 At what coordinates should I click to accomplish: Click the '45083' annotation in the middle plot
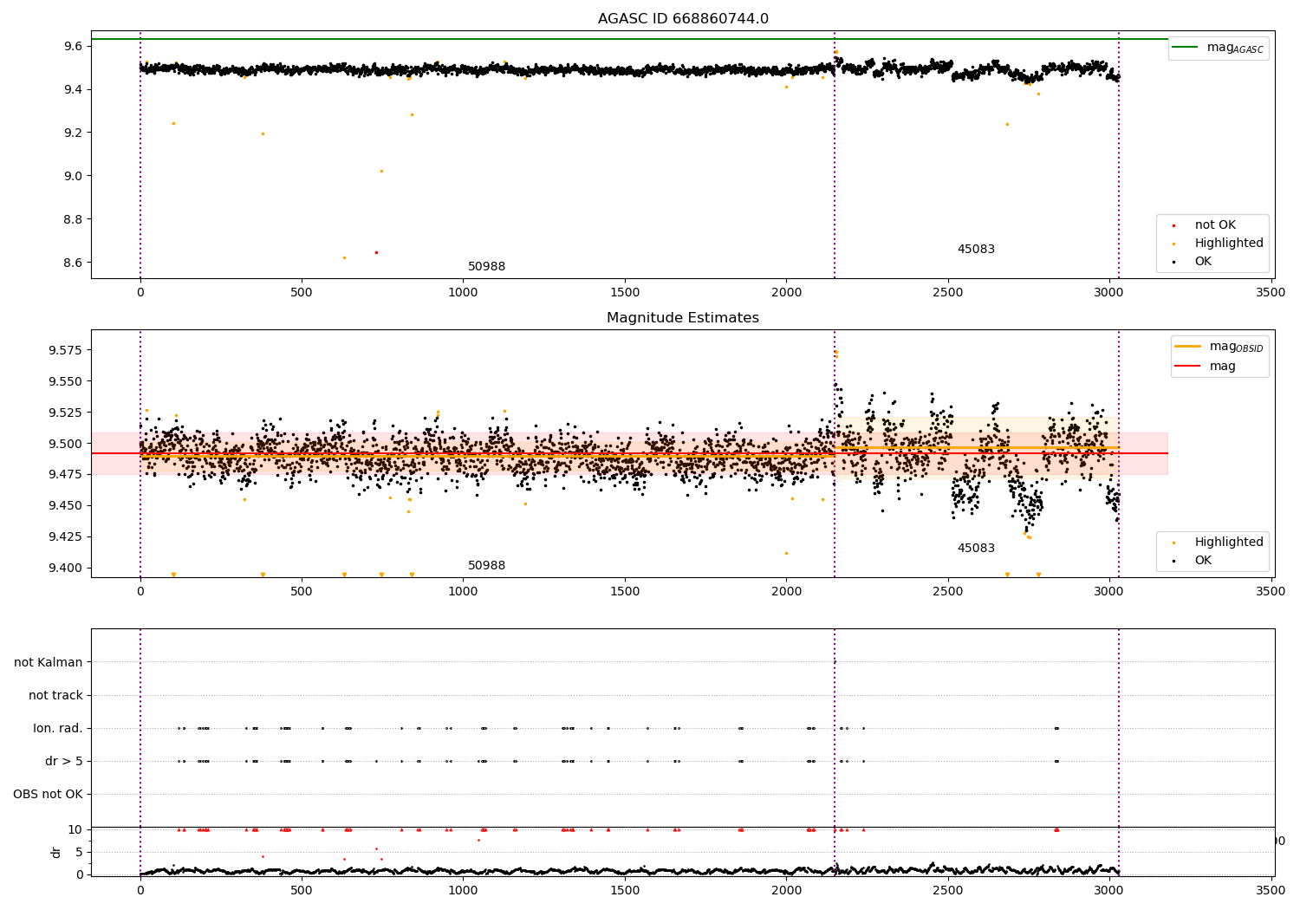976,549
